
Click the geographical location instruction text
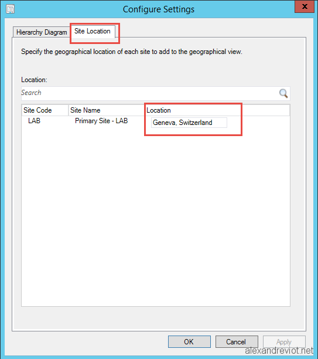(x=132, y=52)
